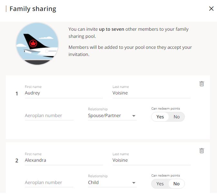Focus Aeroplan number field for member 1
Viewport: 217px width, 196px height.
click(49, 115)
